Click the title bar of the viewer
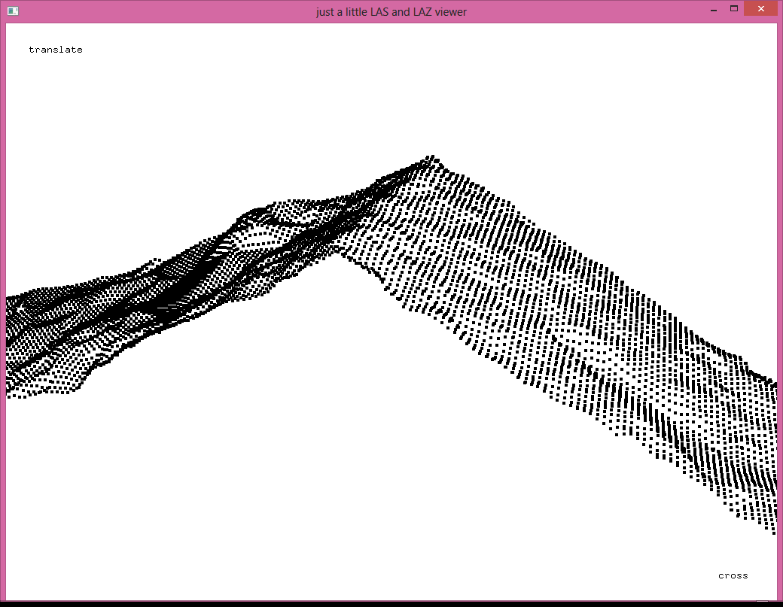Image resolution: width=783 pixels, height=607 pixels. (391, 11)
